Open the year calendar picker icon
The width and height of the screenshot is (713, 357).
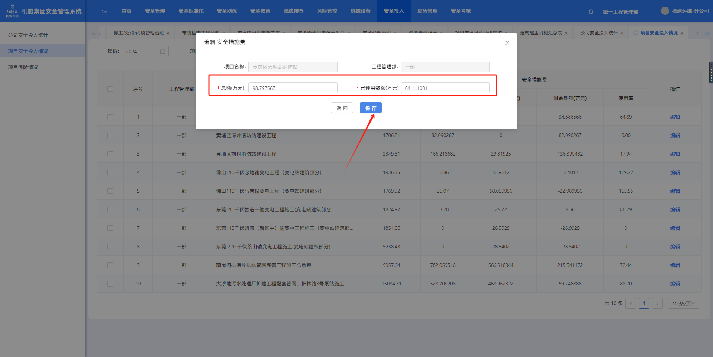(x=162, y=52)
